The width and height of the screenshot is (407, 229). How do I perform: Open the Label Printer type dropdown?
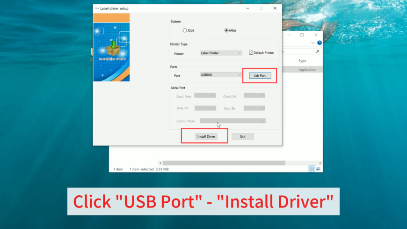pyautogui.click(x=221, y=53)
